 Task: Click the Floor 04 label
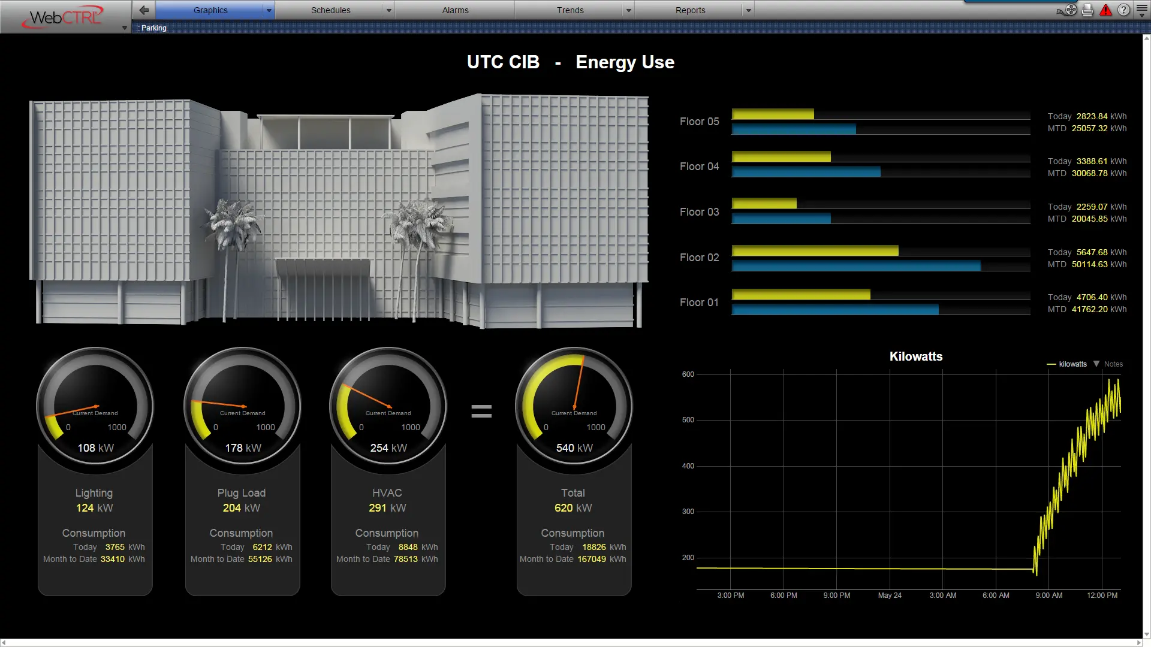point(699,167)
